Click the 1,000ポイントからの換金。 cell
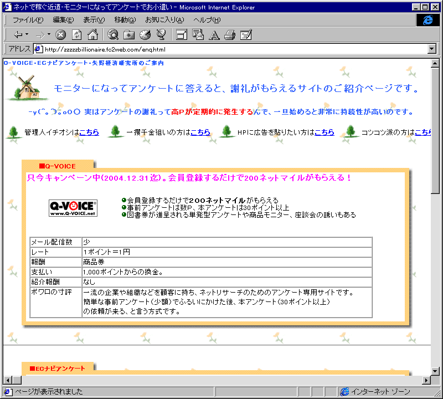 [x=227, y=272]
